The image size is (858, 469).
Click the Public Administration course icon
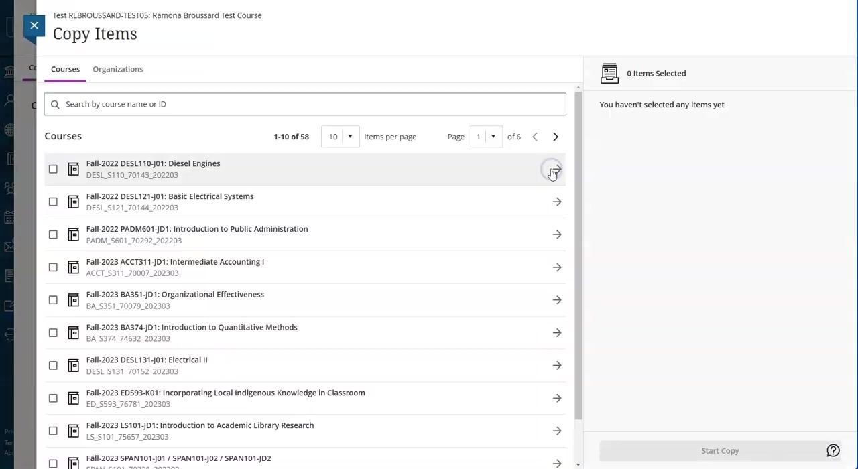[x=74, y=234]
